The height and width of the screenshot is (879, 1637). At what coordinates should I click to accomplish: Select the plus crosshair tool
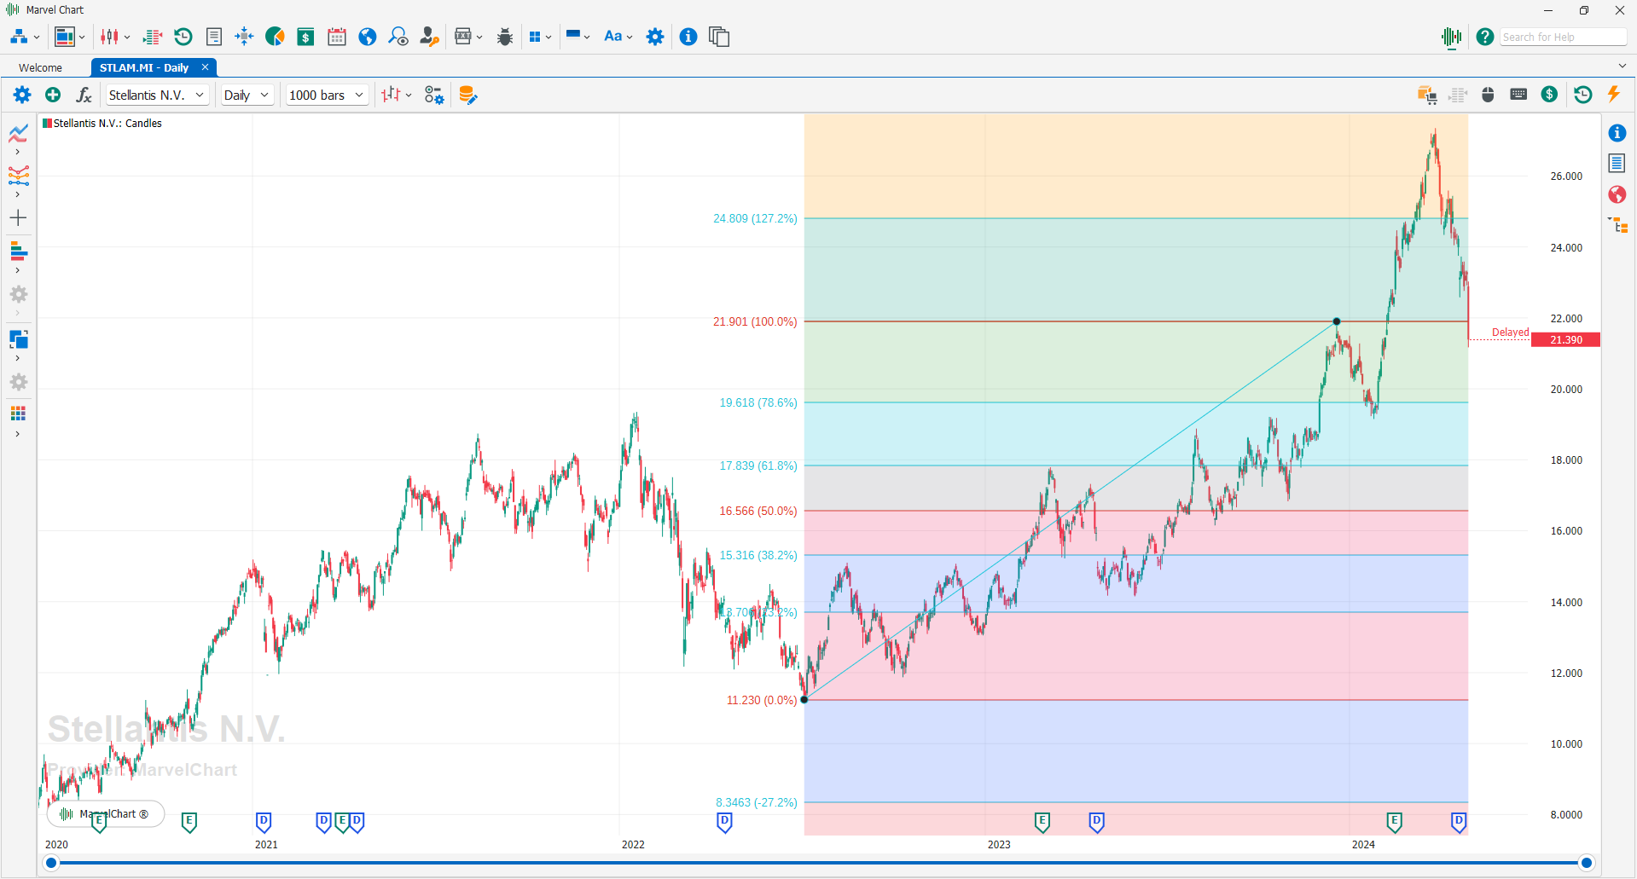pyautogui.click(x=19, y=218)
